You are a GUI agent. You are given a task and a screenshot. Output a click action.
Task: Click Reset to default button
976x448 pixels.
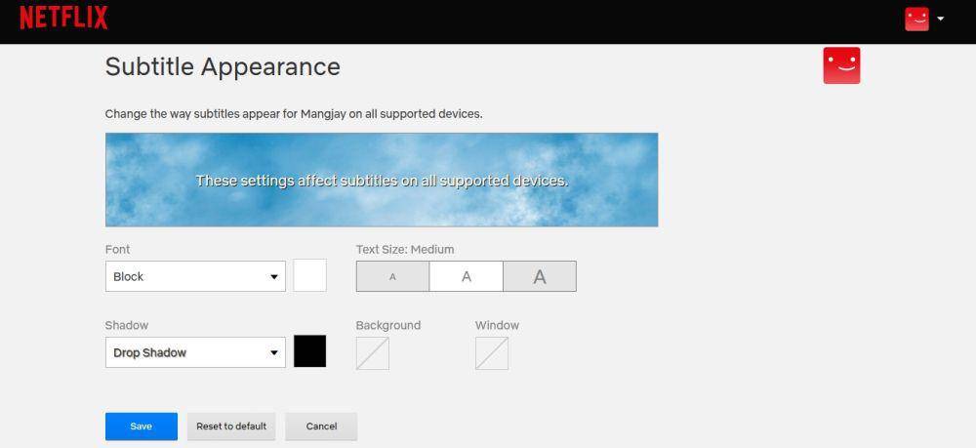pyautogui.click(x=231, y=427)
